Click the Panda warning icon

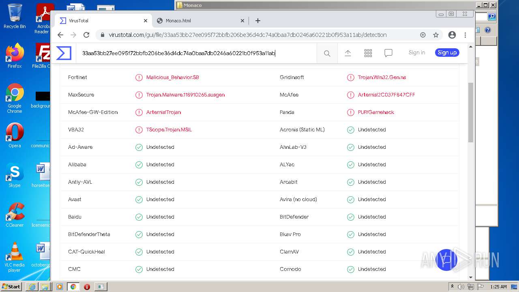[x=351, y=112]
